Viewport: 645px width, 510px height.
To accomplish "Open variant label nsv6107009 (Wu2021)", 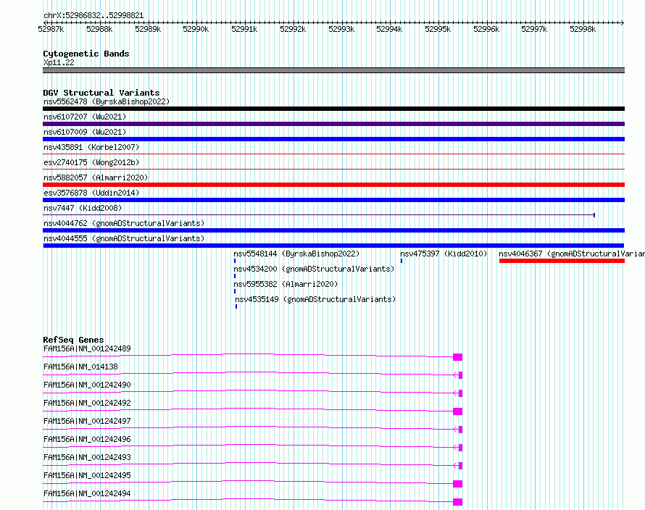I will point(85,132).
